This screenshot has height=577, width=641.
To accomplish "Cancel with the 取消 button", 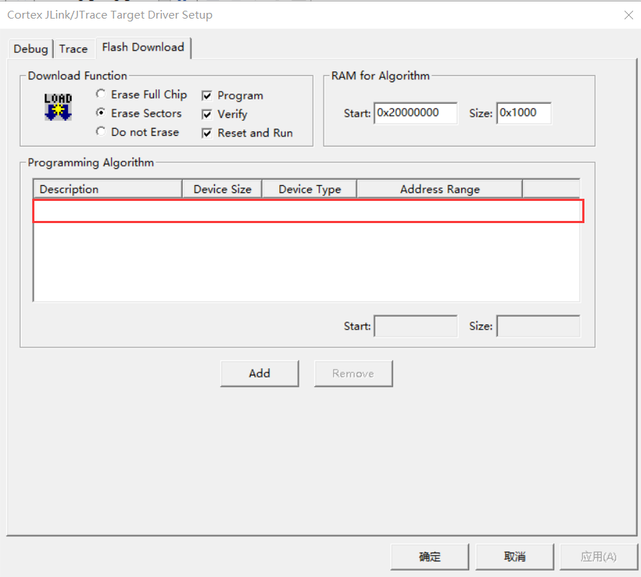I will point(515,556).
